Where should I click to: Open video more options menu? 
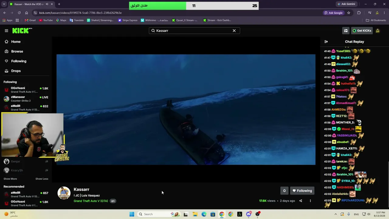point(310,201)
